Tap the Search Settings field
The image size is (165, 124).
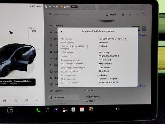click(x=61, y=15)
